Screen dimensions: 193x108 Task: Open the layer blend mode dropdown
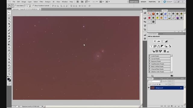pyautogui.click(x=155, y=81)
